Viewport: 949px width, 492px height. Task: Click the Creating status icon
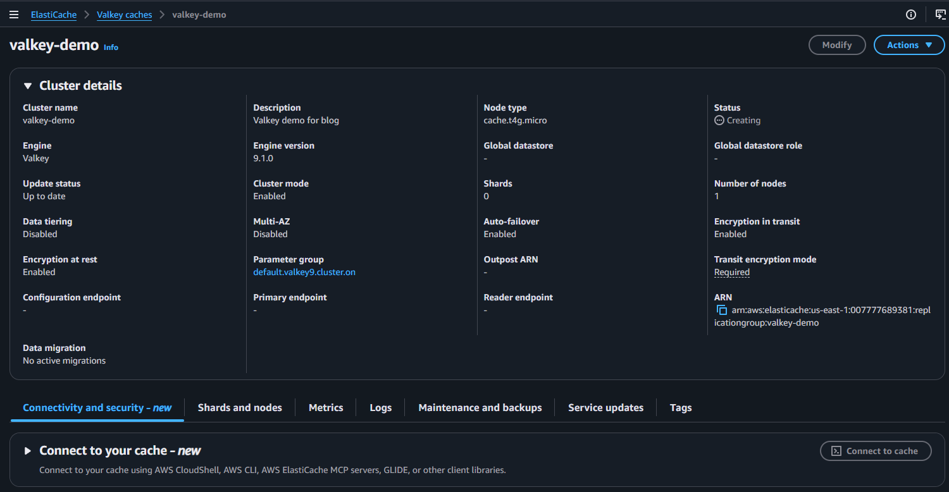pos(719,120)
